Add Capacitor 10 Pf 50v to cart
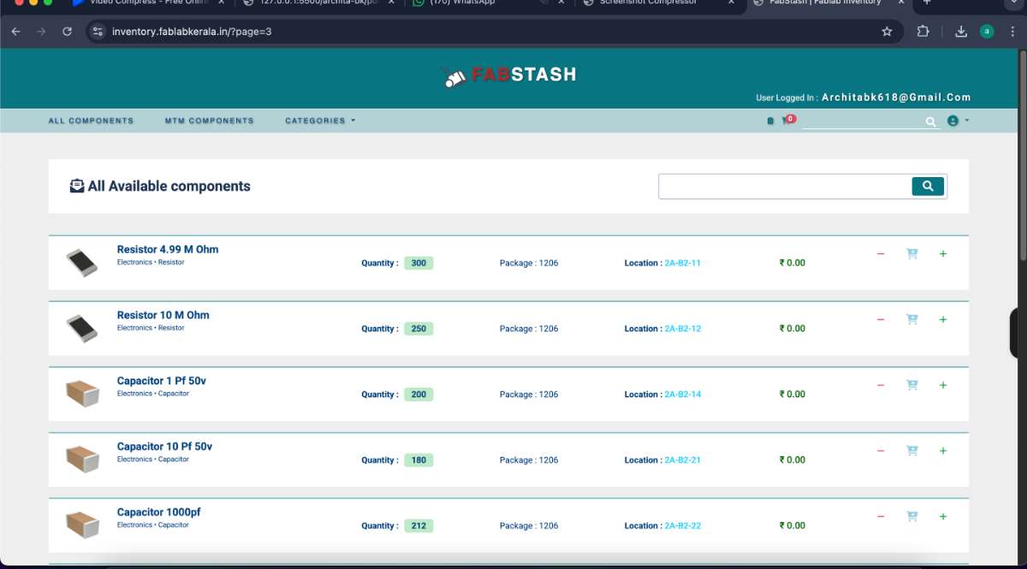1027x569 pixels. pos(911,450)
